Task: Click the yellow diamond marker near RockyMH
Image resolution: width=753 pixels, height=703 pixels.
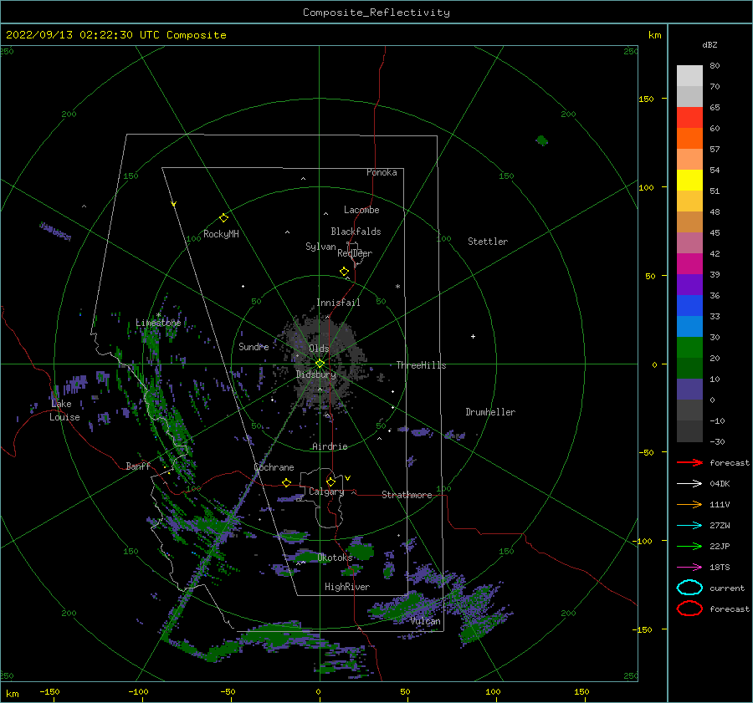Action: pos(223,218)
